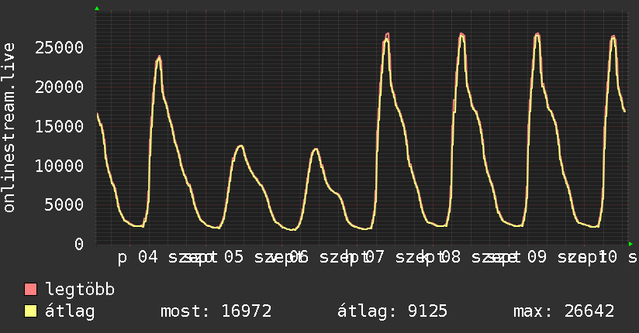Click the '08' date label on x-axis
Image resolution: width=639 pixels, height=333 pixels.
(451, 257)
